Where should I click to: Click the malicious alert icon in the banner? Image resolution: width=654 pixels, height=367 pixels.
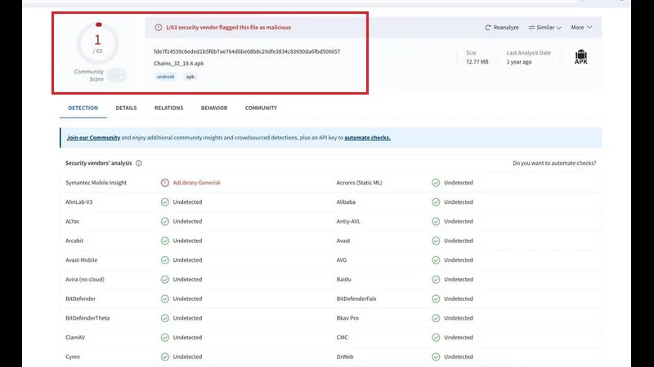[x=158, y=28]
